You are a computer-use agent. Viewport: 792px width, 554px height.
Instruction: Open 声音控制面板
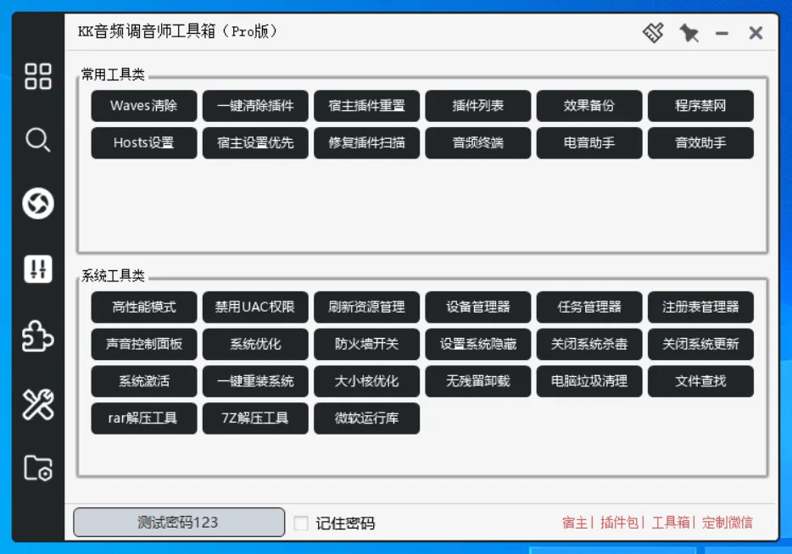(144, 344)
